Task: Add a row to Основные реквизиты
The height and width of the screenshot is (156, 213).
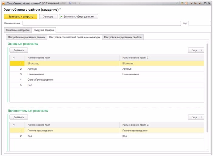Action: click(x=19, y=50)
